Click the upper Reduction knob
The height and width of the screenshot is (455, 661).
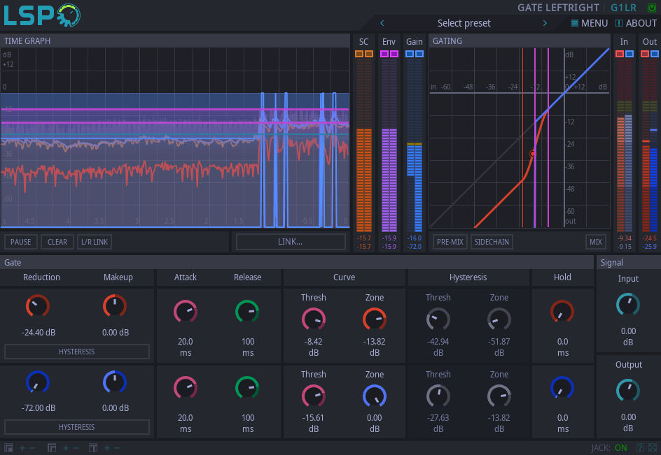(x=37, y=306)
